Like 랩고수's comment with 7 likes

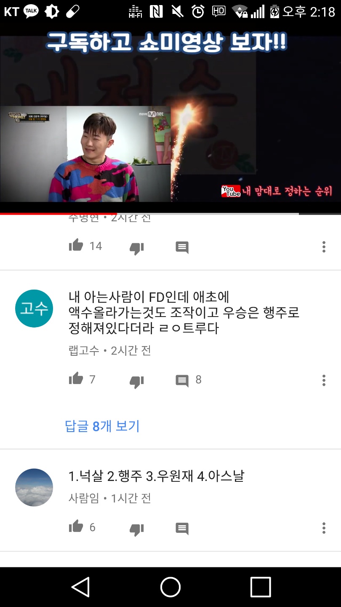click(x=76, y=379)
